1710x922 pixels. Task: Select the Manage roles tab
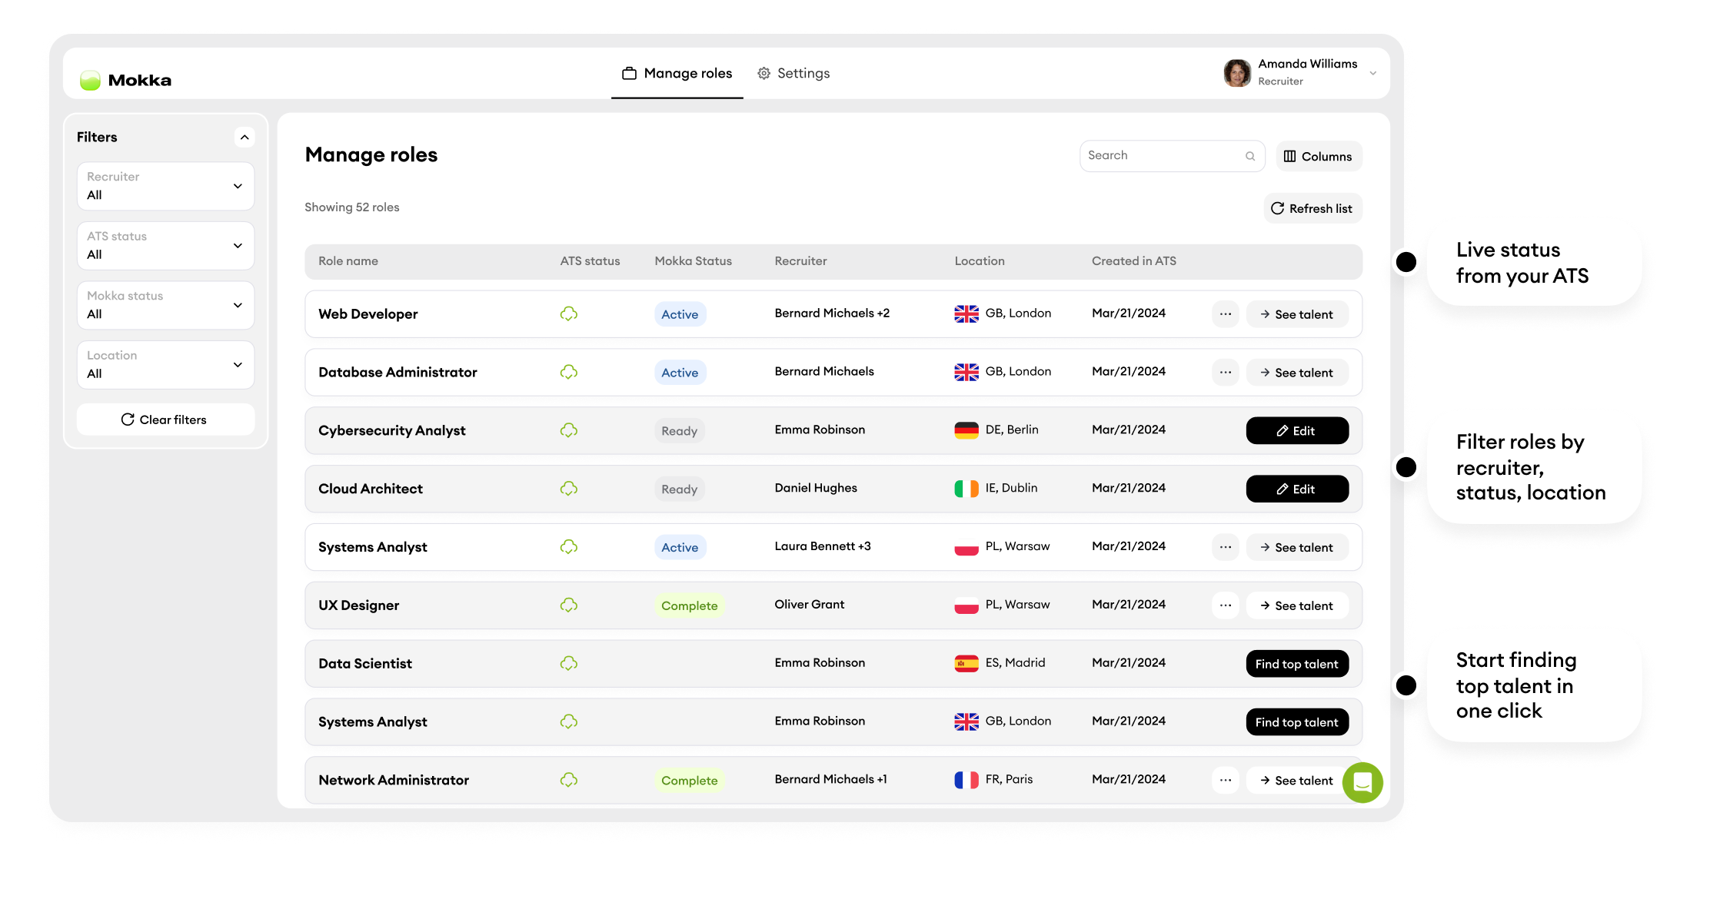tap(687, 72)
